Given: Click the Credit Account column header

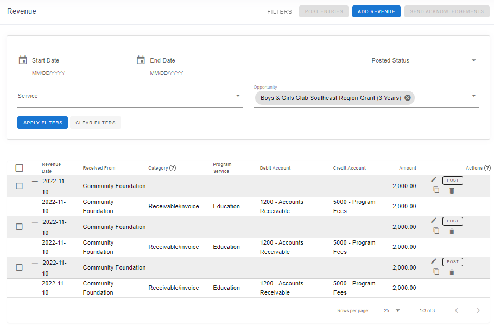Looking at the screenshot, I should pos(350,168).
